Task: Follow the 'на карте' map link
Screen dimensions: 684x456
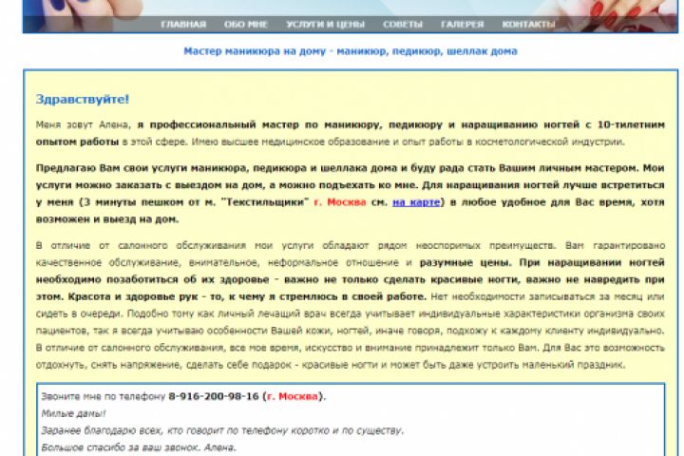Action: point(416,202)
